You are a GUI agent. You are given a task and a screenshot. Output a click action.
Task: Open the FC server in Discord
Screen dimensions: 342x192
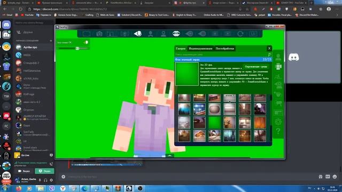[6, 126]
